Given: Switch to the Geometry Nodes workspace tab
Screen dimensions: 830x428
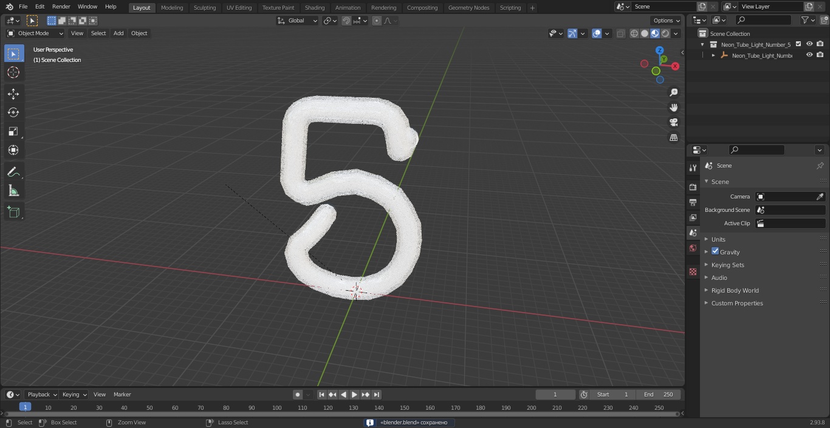Looking at the screenshot, I should (x=468, y=8).
